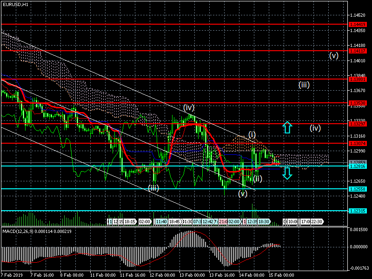
Task: Click the 7 Feb 2019 date label
Action: tap(12, 275)
